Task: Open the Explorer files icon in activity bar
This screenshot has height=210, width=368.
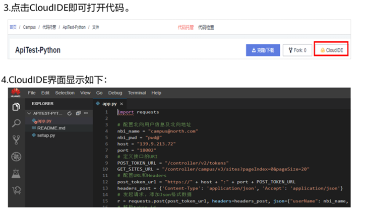Action: coord(16,107)
